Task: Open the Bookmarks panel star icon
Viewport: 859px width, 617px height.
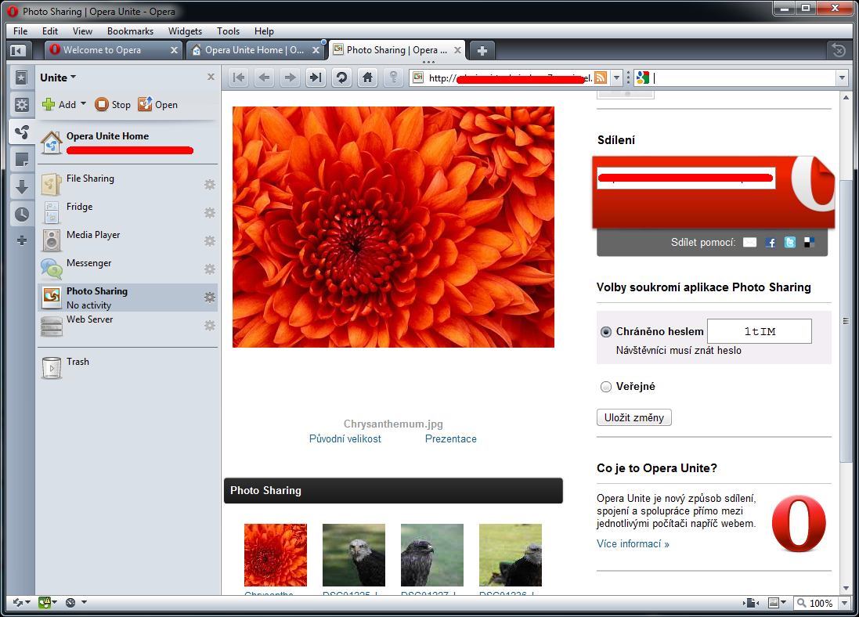Action: coord(21,78)
